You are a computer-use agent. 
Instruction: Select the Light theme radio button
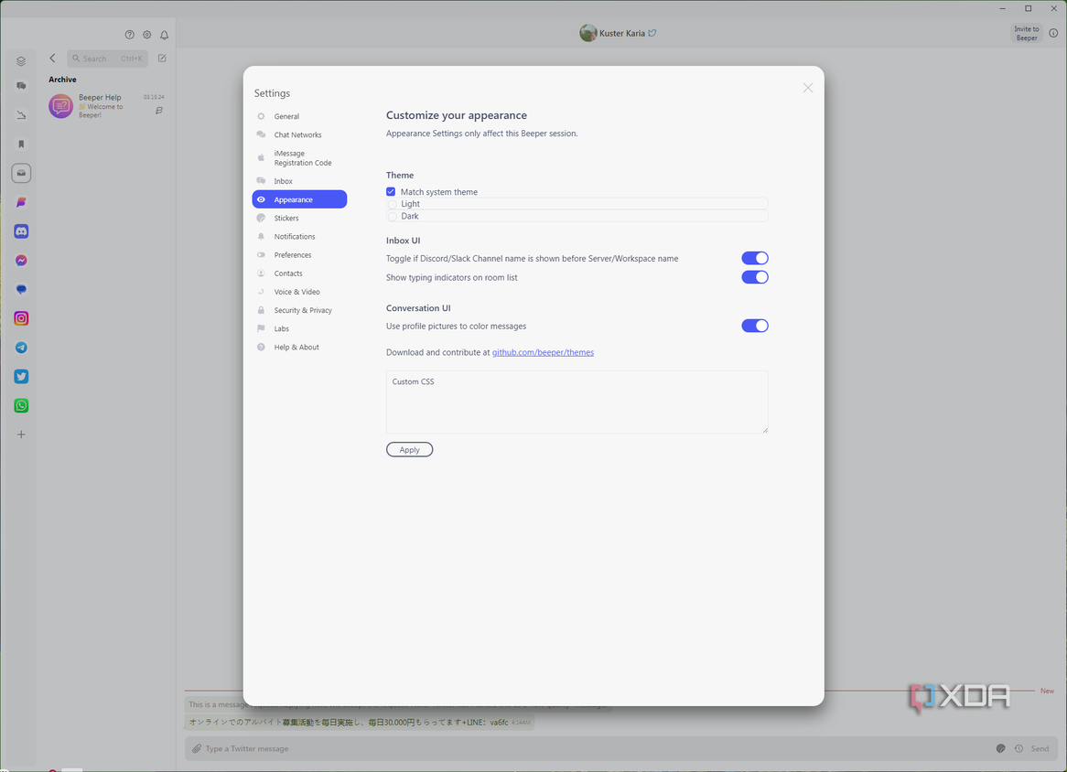(x=392, y=204)
